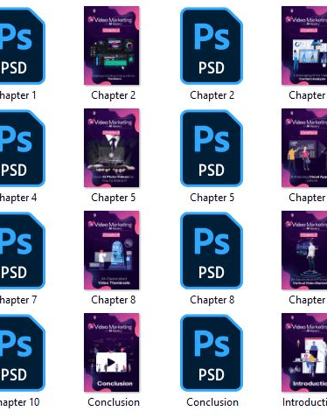Select the Chapter 5 PSD file icon

(x=212, y=148)
